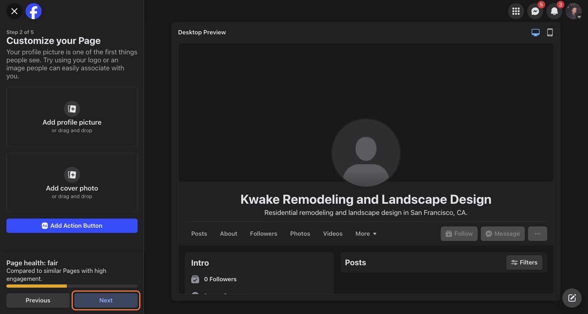This screenshot has height=314, width=588.
Task: Click the page description about San Francisco
Action: pos(366,213)
